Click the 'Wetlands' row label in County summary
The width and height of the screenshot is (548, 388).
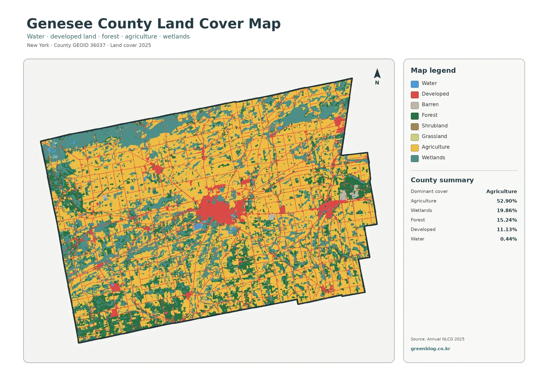(421, 210)
